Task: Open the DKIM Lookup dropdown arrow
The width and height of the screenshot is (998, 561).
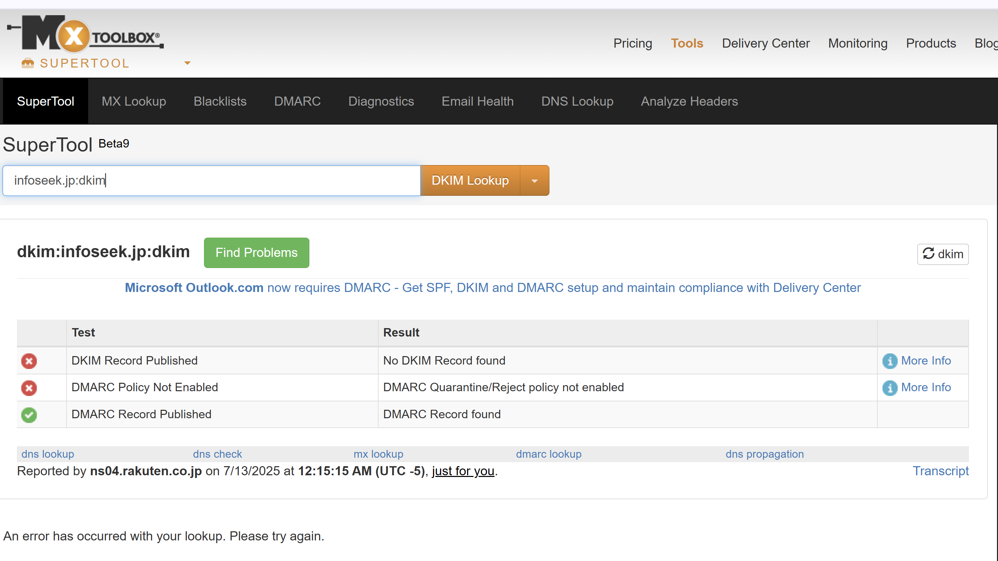Action: tap(534, 181)
